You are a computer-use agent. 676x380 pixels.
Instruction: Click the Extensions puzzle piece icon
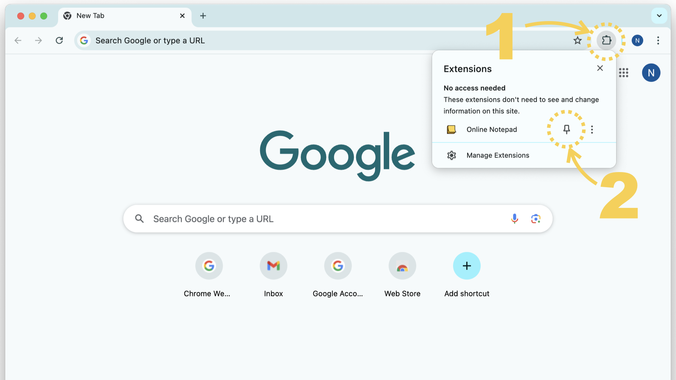[x=606, y=40]
